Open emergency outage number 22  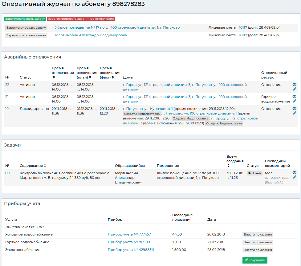point(7,85)
